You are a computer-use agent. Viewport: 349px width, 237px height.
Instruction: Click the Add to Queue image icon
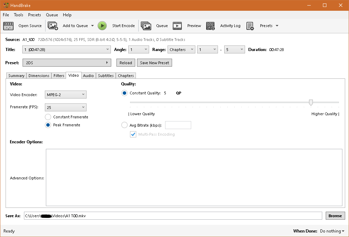coord(53,26)
